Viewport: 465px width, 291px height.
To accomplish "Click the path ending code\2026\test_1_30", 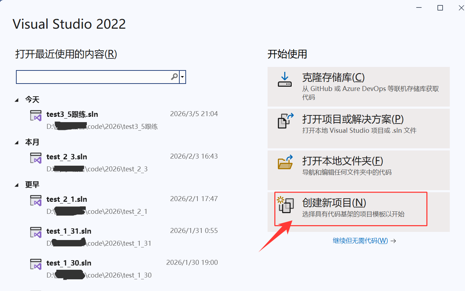I will click(99, 275).
